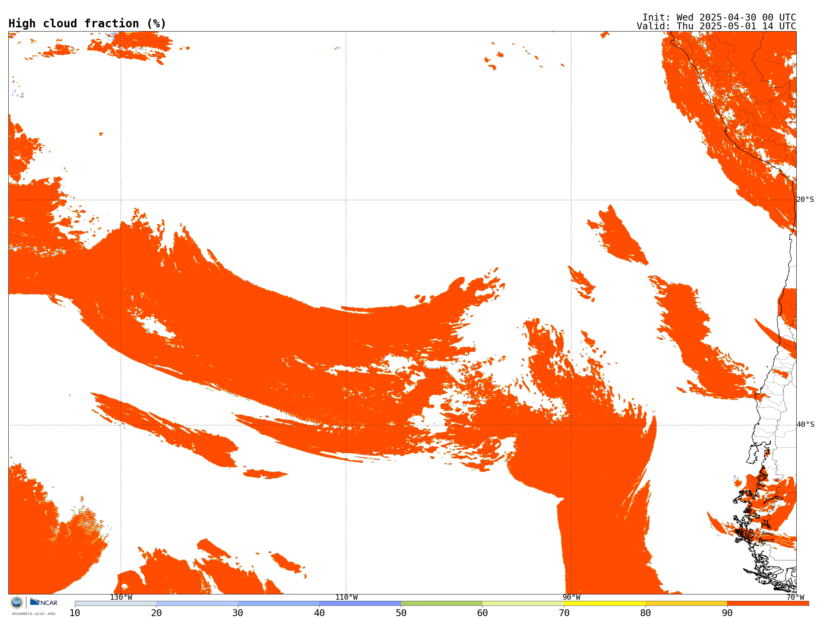This screenshot has height=618, width=821.
Task: Click the colorbar tick label 80
Action: click(645, 613)
